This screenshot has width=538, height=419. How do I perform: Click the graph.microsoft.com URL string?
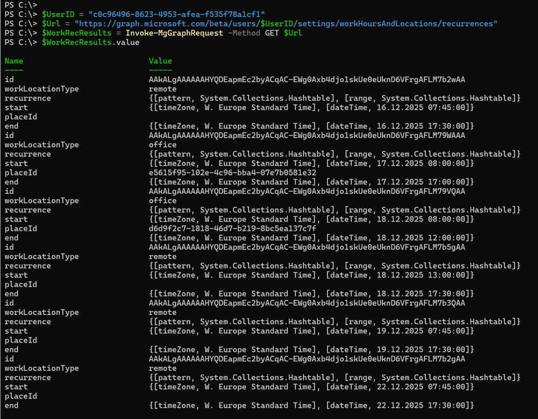[x=286, y=24]
